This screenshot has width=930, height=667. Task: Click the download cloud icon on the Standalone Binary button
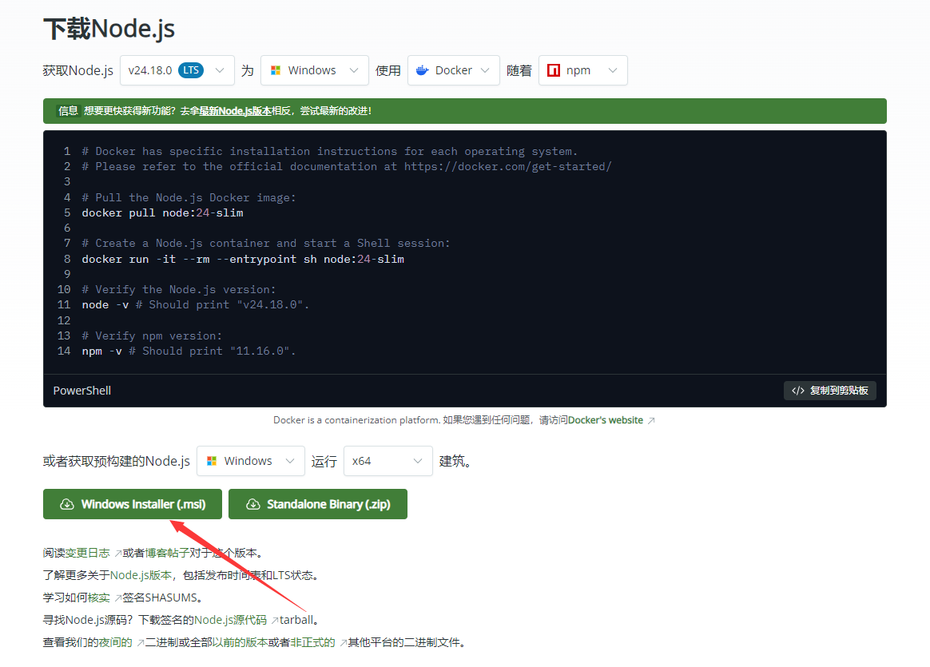[253, 505]
